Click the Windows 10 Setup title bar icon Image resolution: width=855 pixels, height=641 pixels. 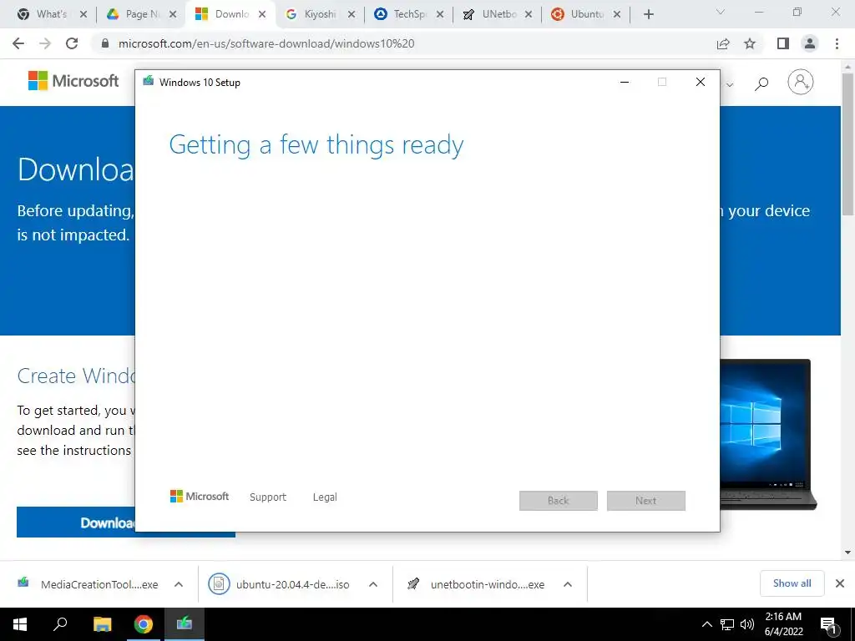tap(148, 82)
